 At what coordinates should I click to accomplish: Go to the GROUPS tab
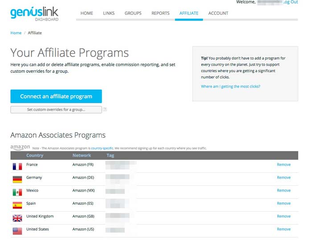(x=133, y=13)
